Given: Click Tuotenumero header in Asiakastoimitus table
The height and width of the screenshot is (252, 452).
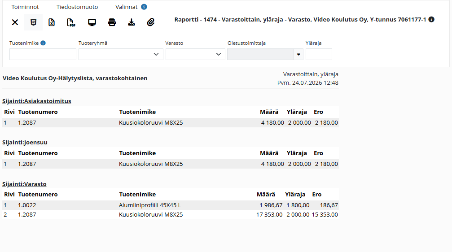Looking at the screenshot, I should pyautogui.click(x=38, y=112).
